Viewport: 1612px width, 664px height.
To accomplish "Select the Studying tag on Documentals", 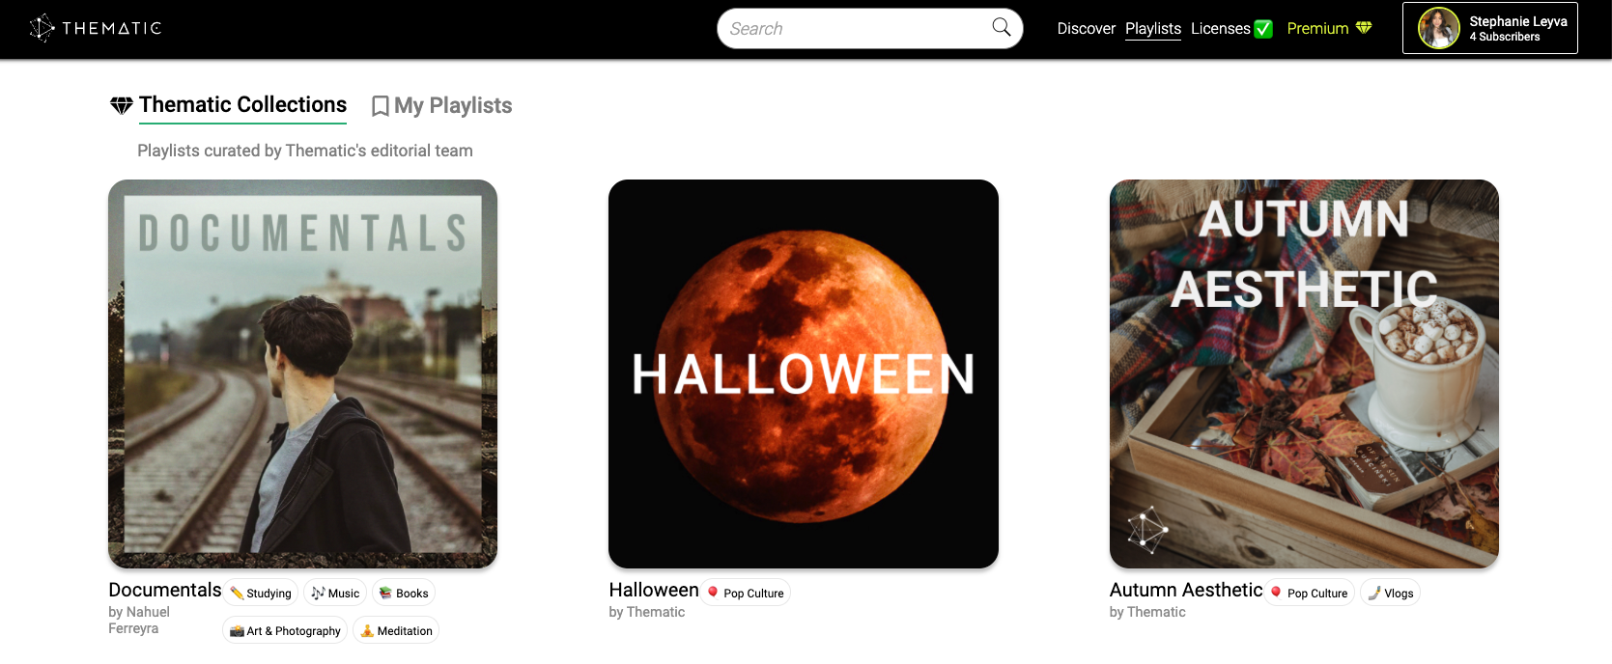I will pos(261,593).
